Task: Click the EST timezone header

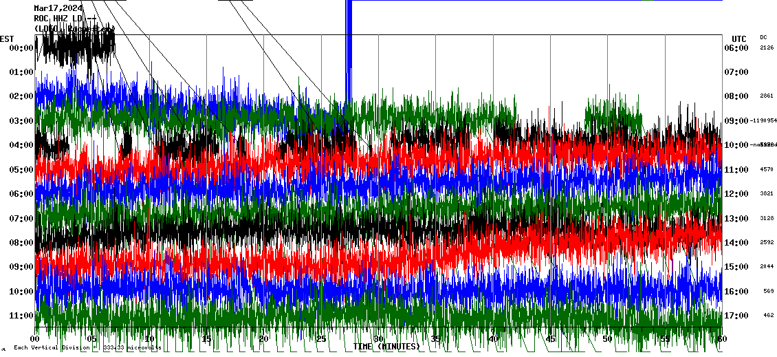Action: [x=7, y=39]
